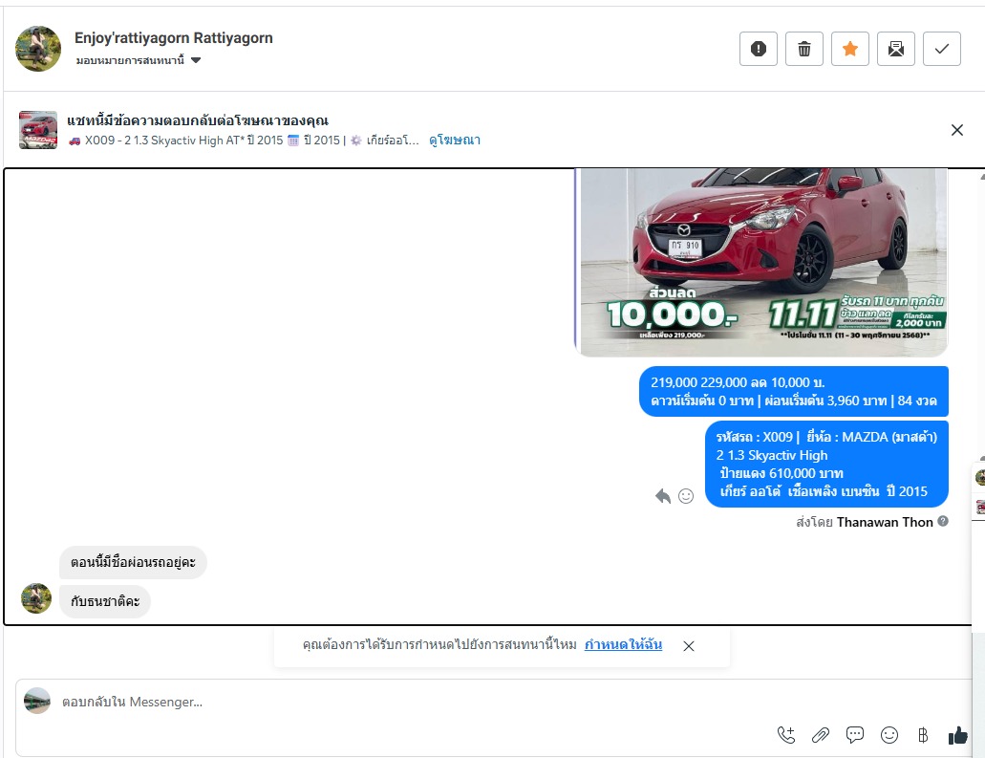This screenshot has height=758, width=985.
Task: Open the conversation assignment dropdown
Action: coord(139,60)
